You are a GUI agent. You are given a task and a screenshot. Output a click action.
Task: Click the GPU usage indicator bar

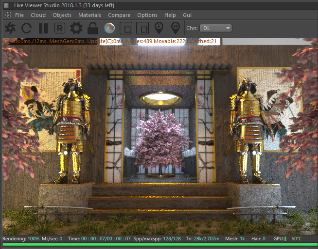coord(285,239)
